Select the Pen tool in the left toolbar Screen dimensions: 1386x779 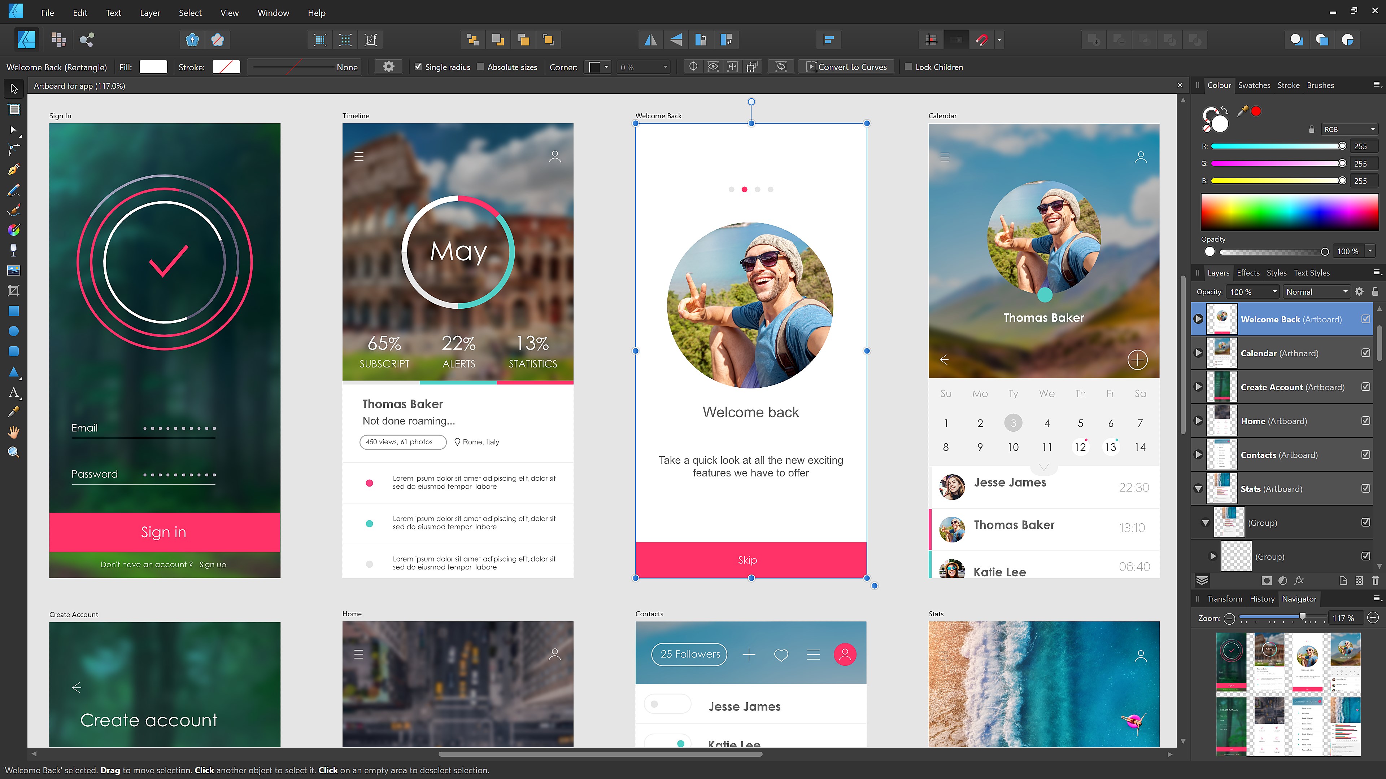point(13,170)
